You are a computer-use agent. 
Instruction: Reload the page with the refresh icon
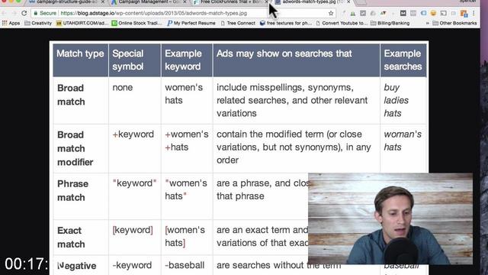[24, 13]
